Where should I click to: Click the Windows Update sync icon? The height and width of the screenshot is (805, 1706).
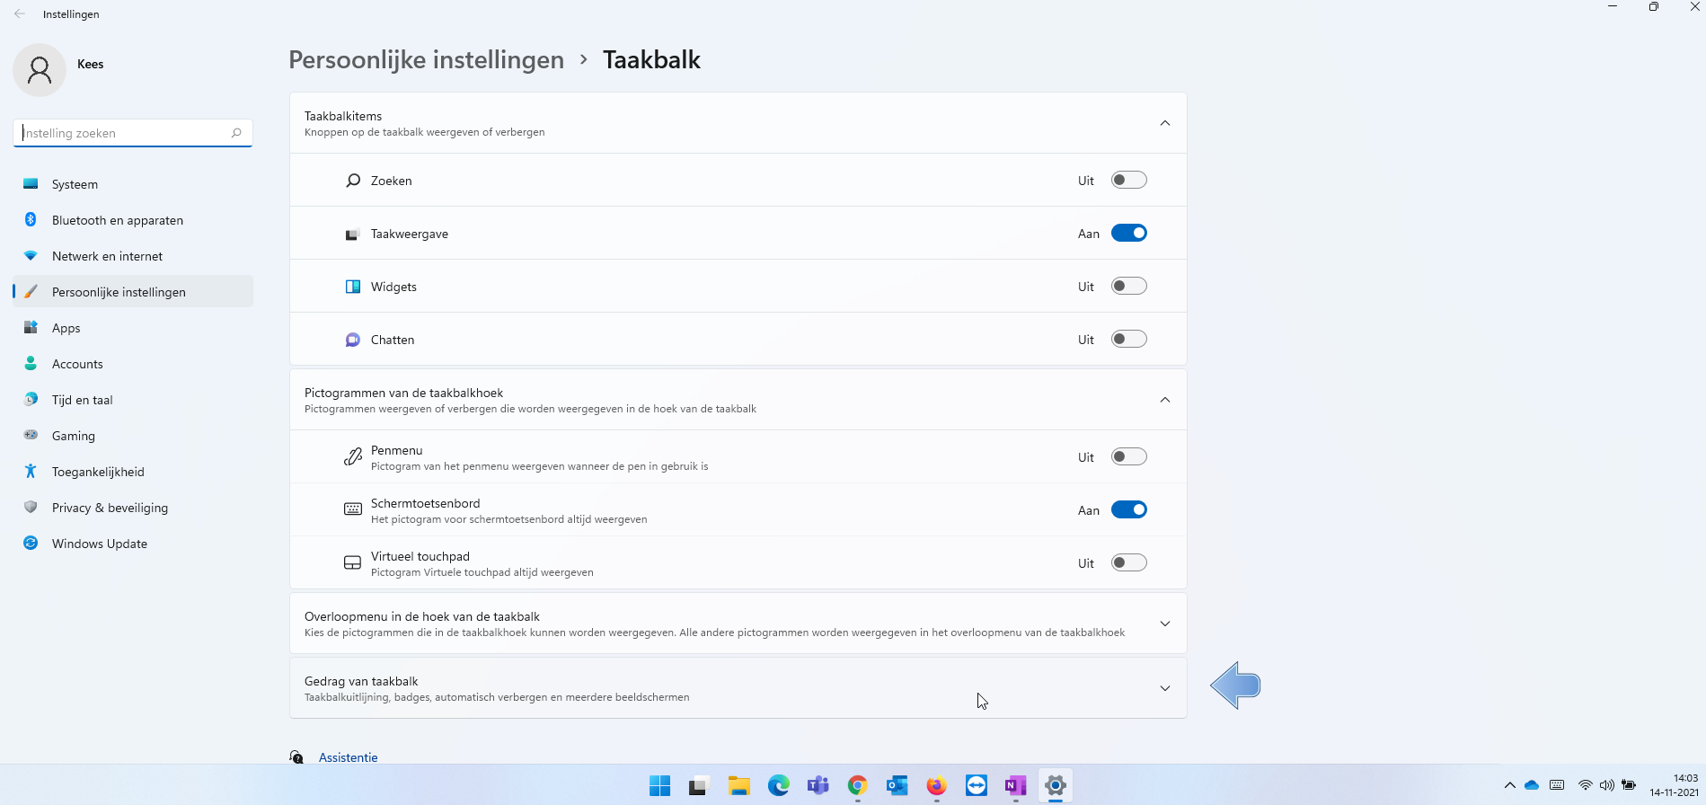[x=31, y=544]
